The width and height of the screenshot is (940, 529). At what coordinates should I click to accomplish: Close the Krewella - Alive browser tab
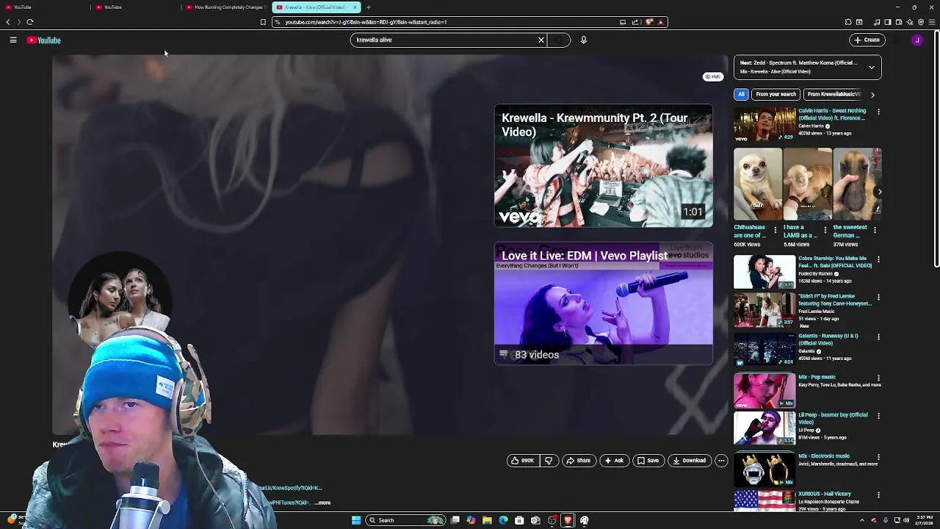click(x=355, y=7)
